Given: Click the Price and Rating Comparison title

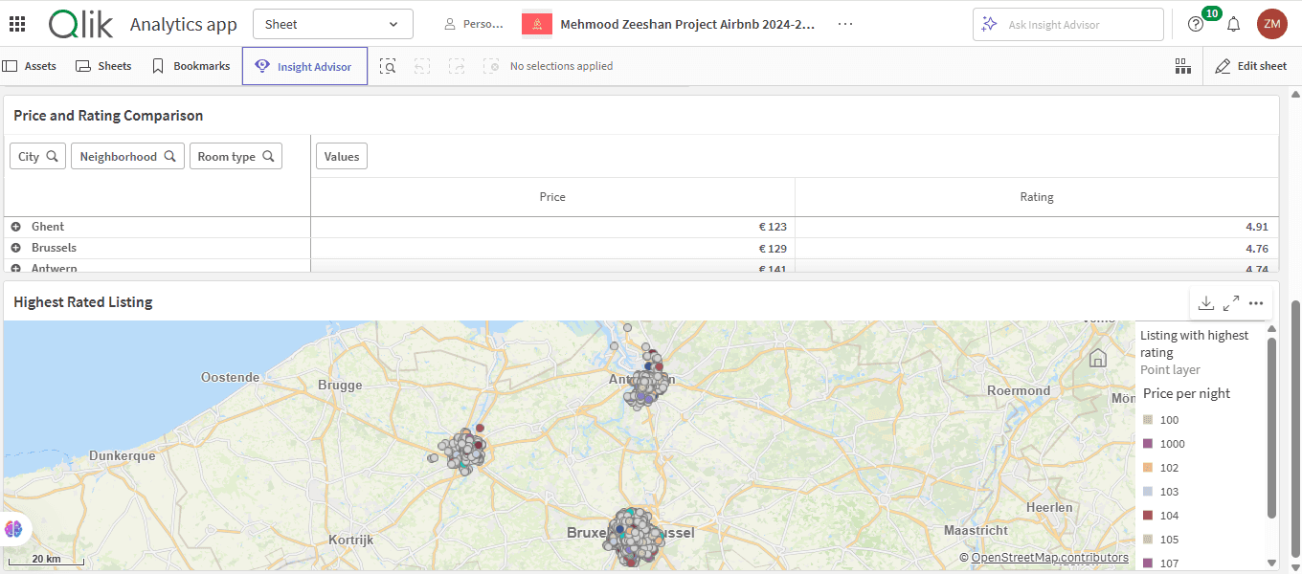Looking at the screenshot, I should pos(108,116).
